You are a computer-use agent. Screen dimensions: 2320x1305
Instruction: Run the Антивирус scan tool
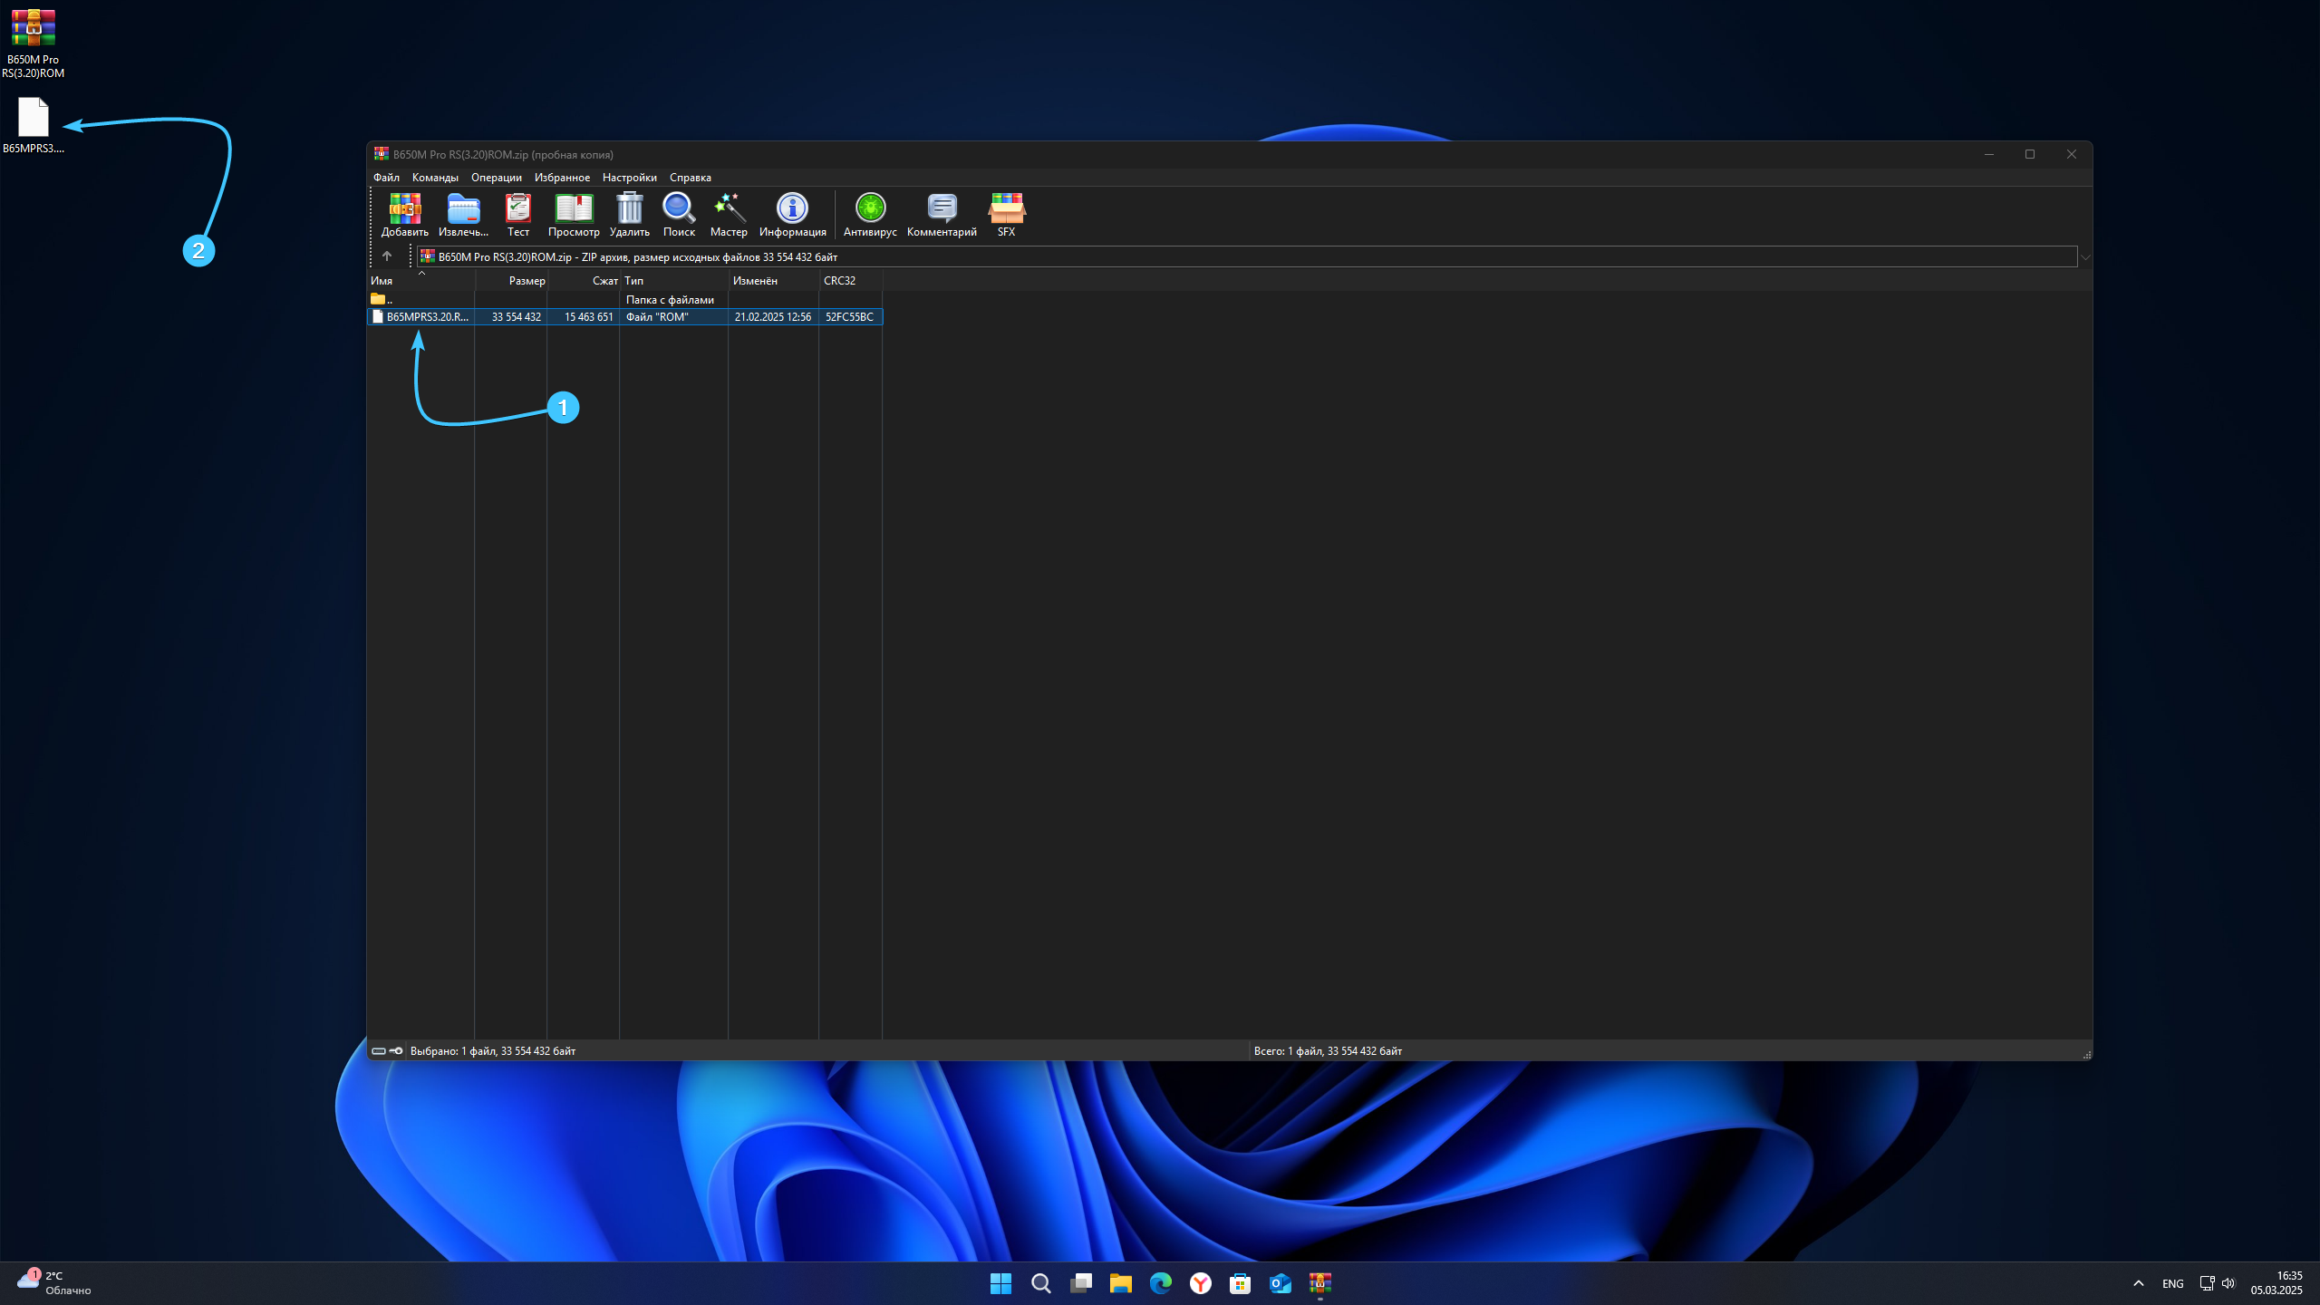point(870,215)
